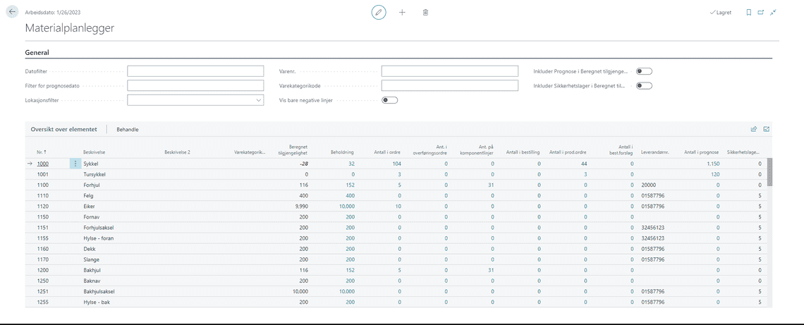Click the Lagret saved status indicator
804x325 pixels.
tap(720, 12)
